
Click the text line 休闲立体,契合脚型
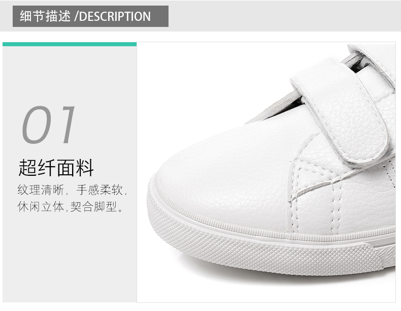71,206
